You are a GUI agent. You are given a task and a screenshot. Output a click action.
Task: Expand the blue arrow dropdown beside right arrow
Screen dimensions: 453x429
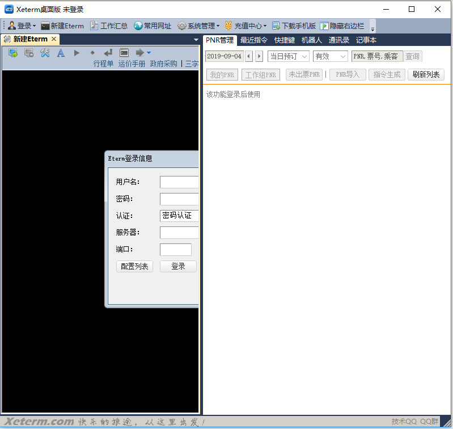click(149, 53)
